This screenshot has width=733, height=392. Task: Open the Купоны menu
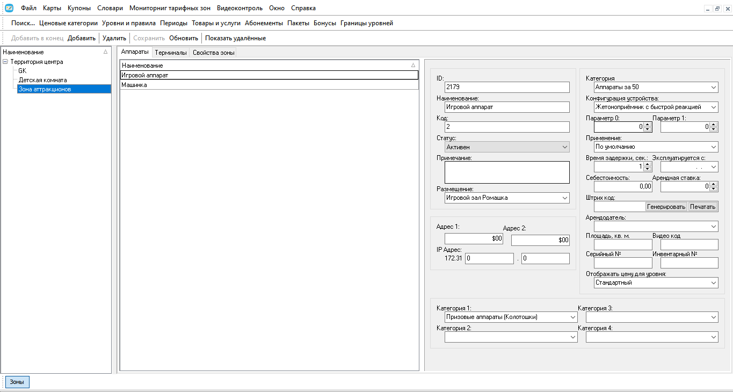coord(79,8)
